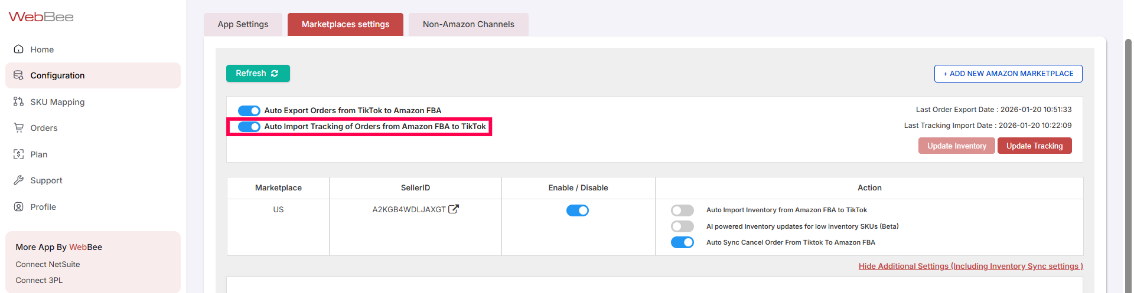This screenshot has height=293, width=1134.
Task: Click the Configuration database icon
Action: coord(19,75)
